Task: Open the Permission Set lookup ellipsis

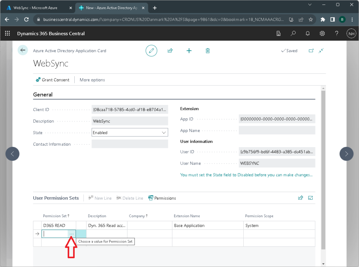Action: (x=72, y=234)
